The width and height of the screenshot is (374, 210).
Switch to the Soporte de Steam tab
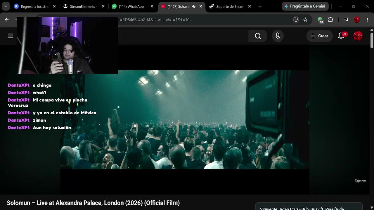coord(226,6)
